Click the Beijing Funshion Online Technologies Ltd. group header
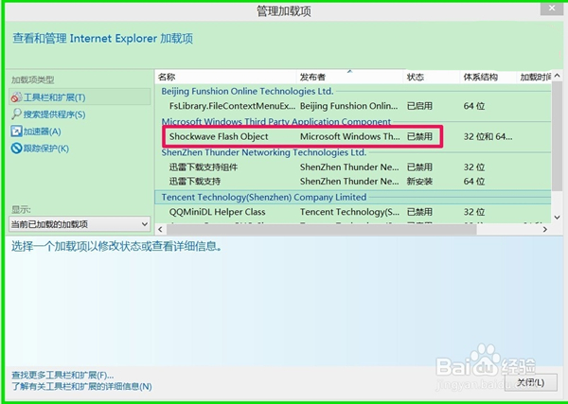This screenshot has height=404, width=568. [x=247, y=91]
